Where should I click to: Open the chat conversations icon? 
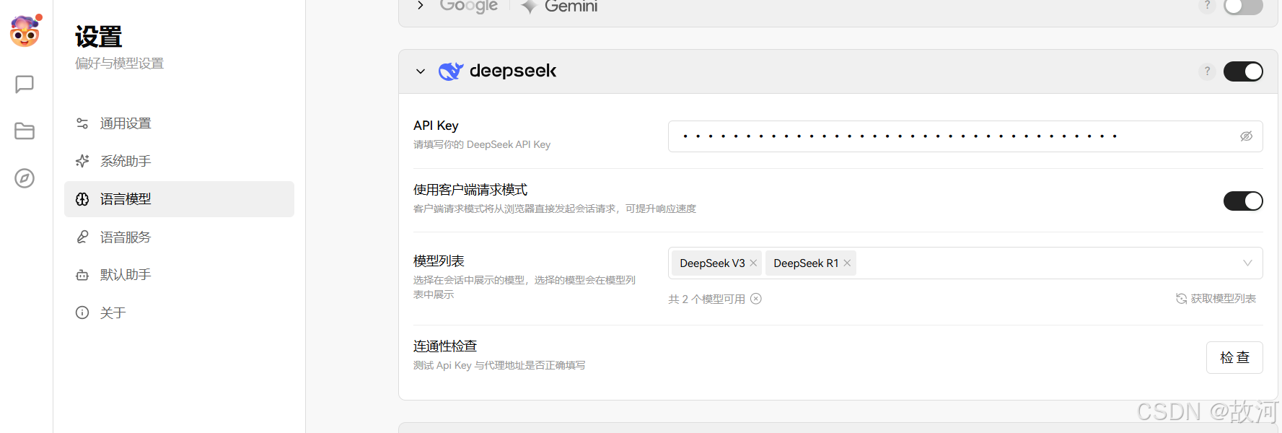coord(25,84)
